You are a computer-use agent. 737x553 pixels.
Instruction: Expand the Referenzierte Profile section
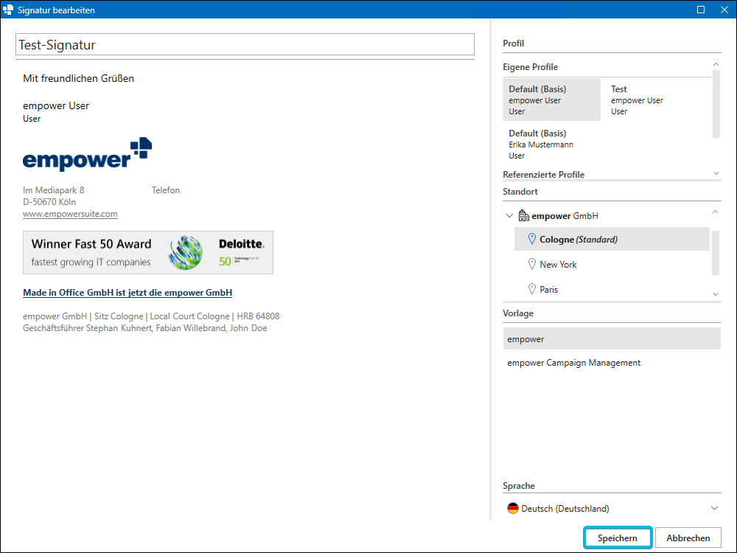pos(716,173)
